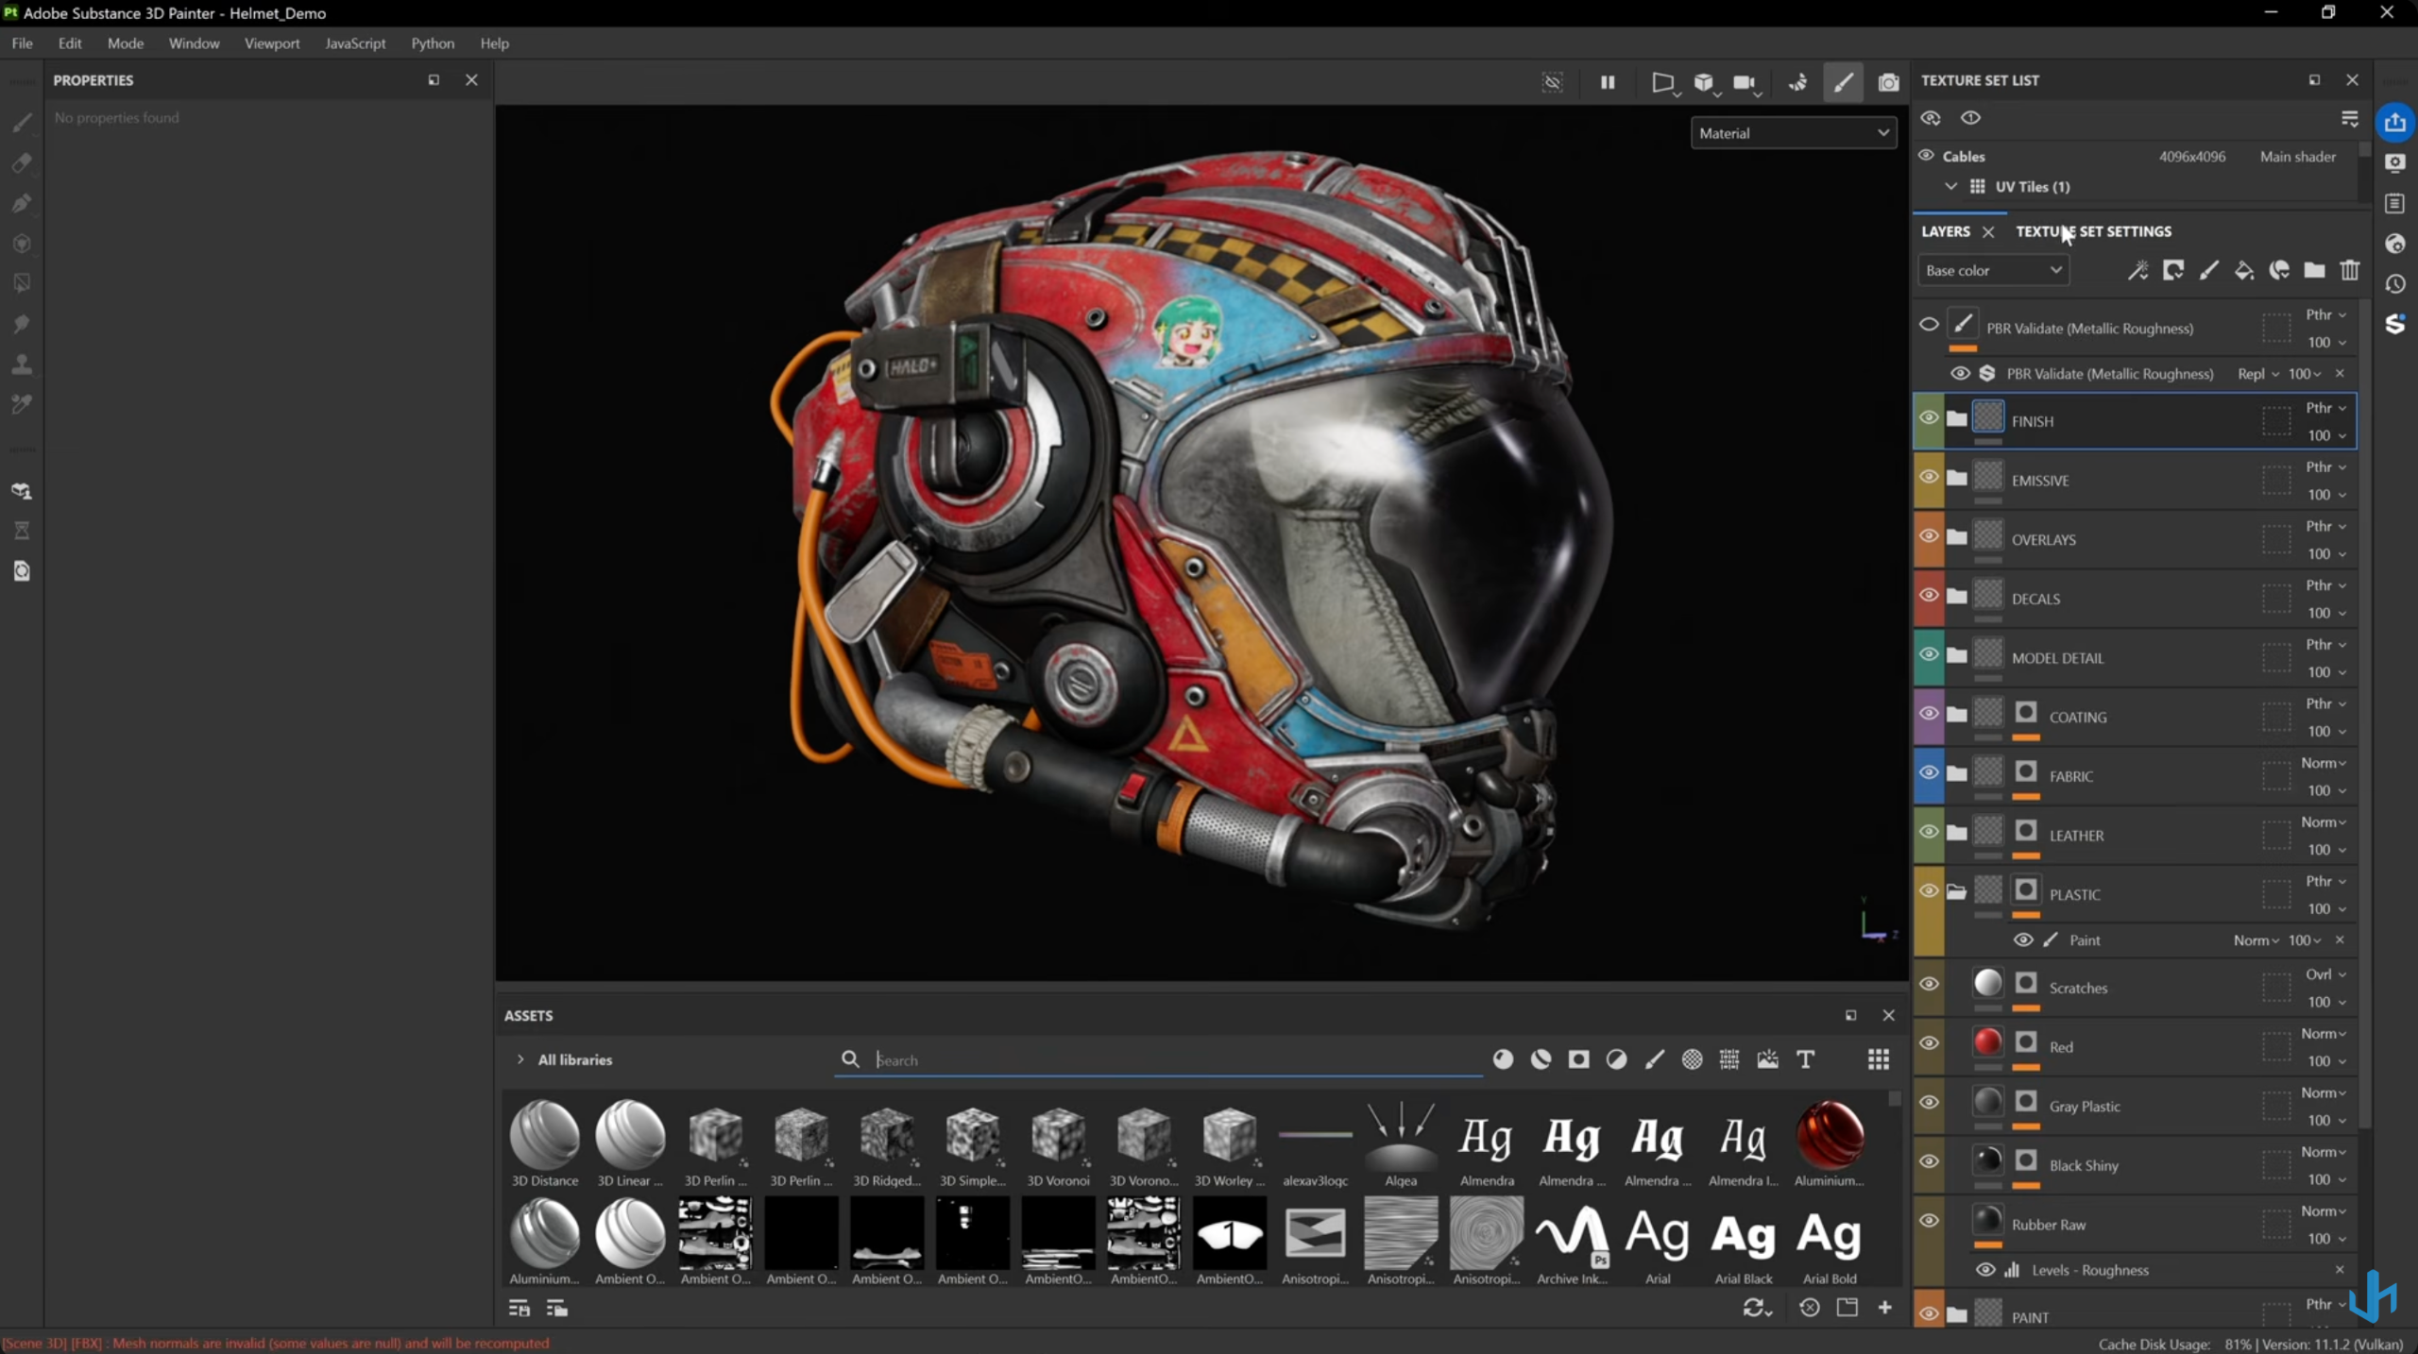Viewport: 2418px width, 1354px height.
Task: Select the Aluminium red material thumbnail
Action: click(1830, 1135)
